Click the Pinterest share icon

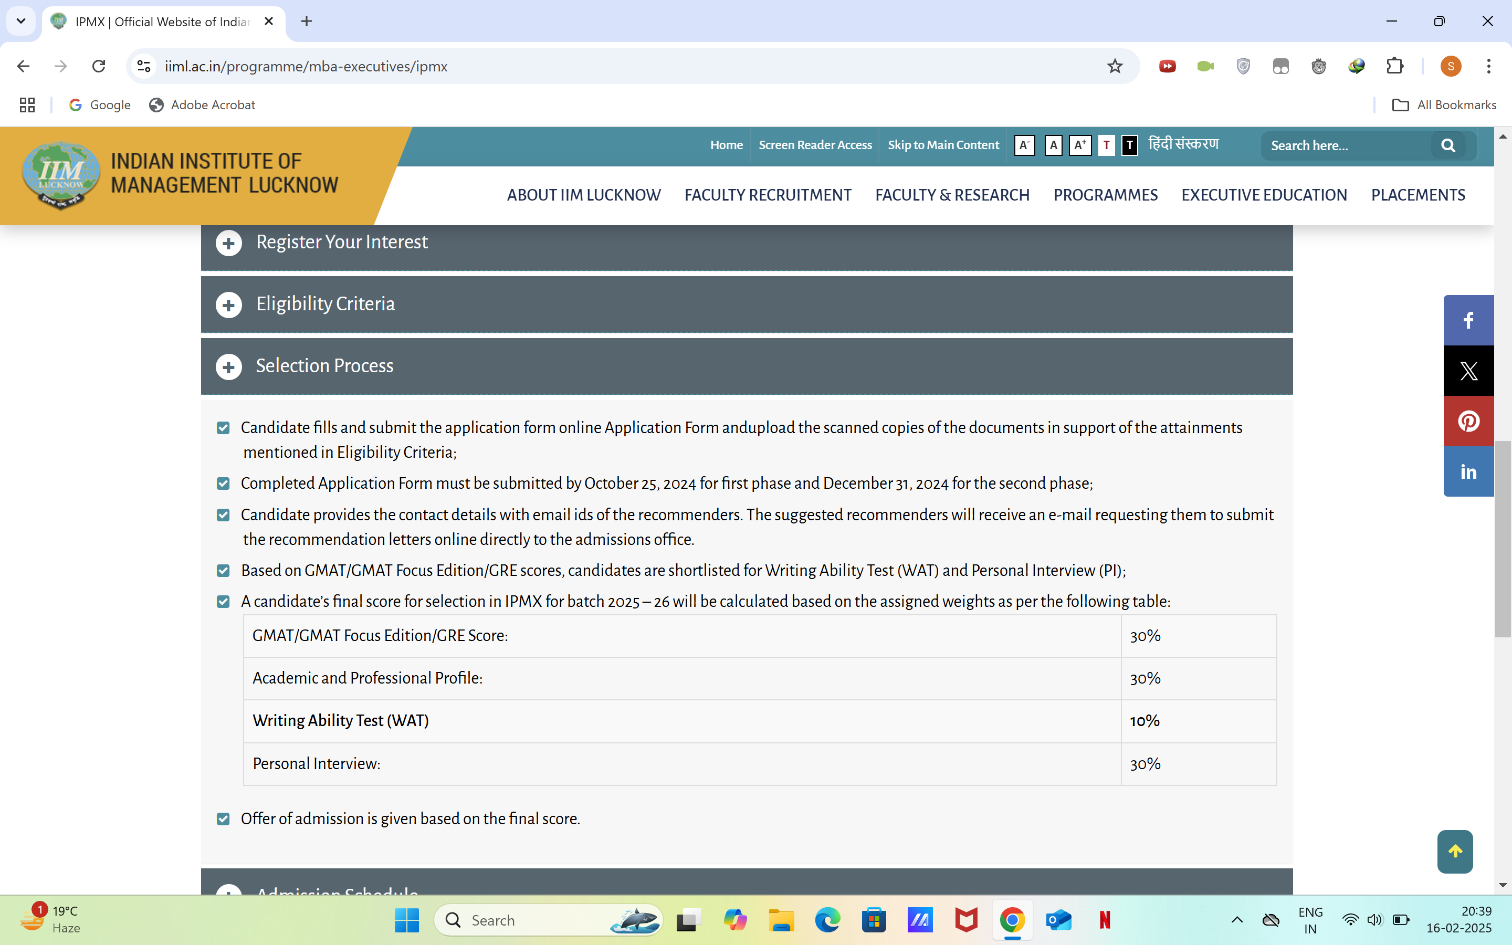click(1468, 421)
